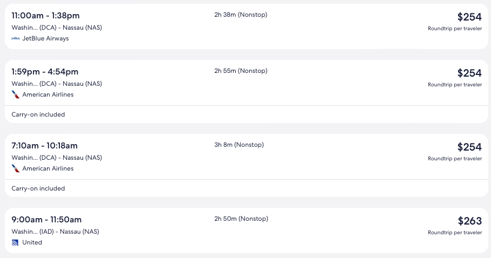Image resolution: width=491 pixels, height=258 pixels.
Task: Click Carry-on included under the 7:10am flight
Action: [x=38, y=188]
